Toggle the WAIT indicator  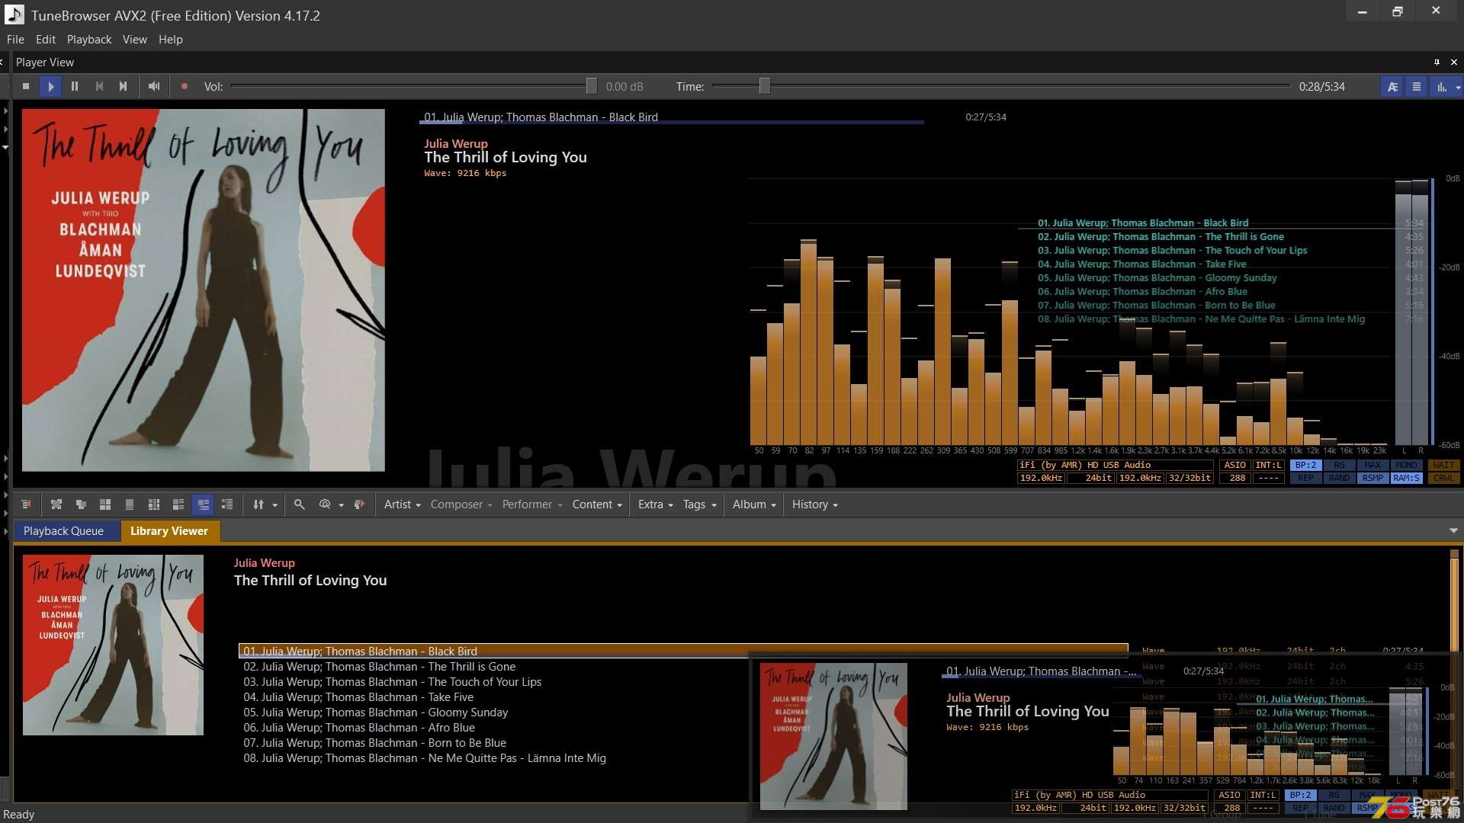1443,466
